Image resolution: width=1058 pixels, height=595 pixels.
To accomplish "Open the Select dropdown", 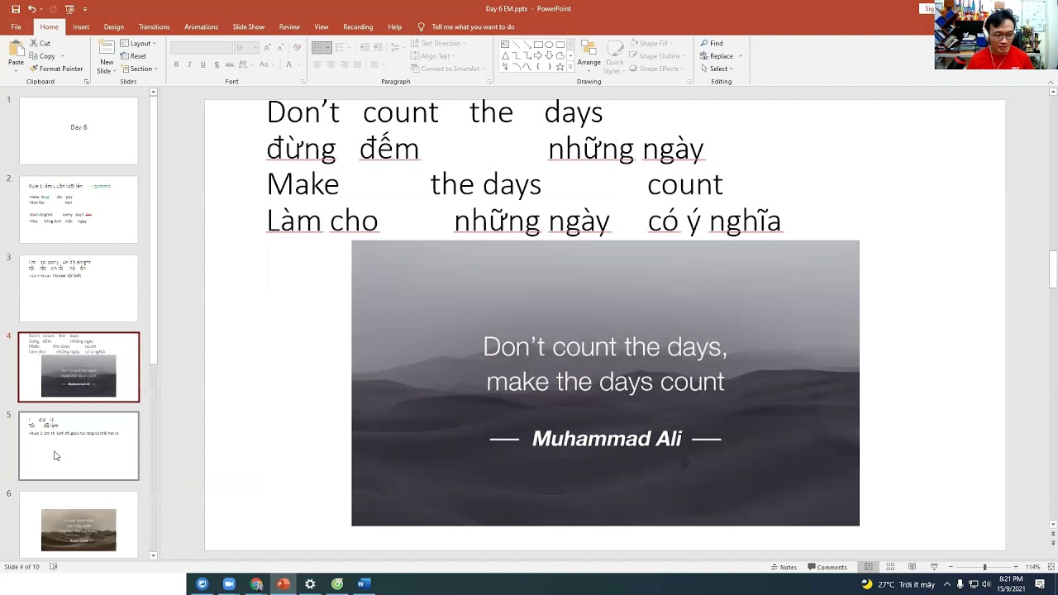I will [717, 69].
